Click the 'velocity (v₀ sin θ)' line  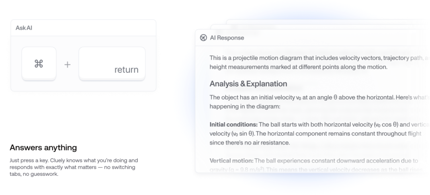[x=315, y=134]
